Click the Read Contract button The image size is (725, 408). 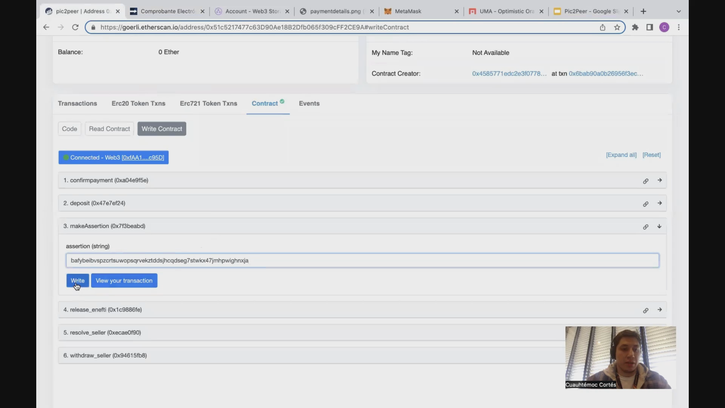click(110, 129)
